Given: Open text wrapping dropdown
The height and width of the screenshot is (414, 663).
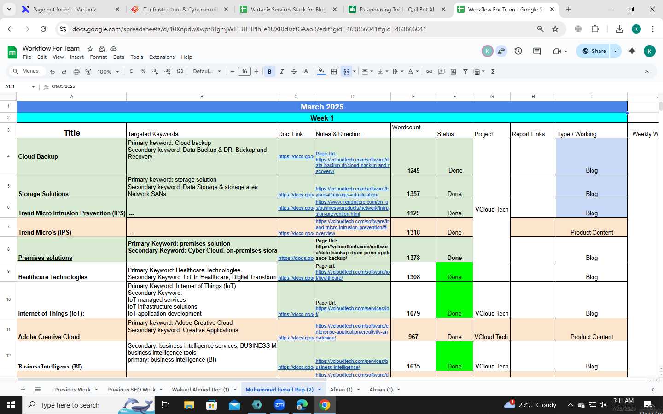Looking at the screenshot, I should pos(398,71).
